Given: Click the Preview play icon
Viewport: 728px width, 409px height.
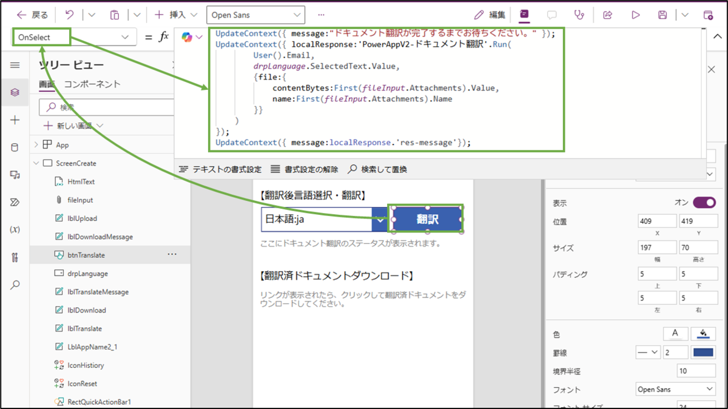Looking at the screenshot, I should click(636, 15).
